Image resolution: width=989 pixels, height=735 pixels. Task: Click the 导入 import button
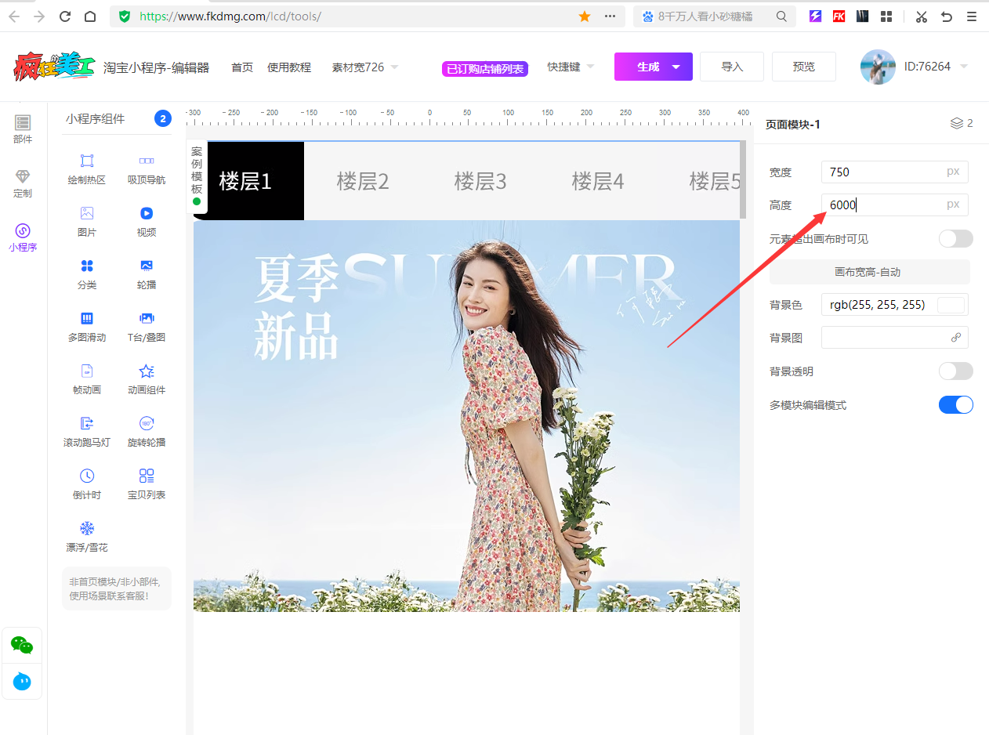click(x=732, y=67)
